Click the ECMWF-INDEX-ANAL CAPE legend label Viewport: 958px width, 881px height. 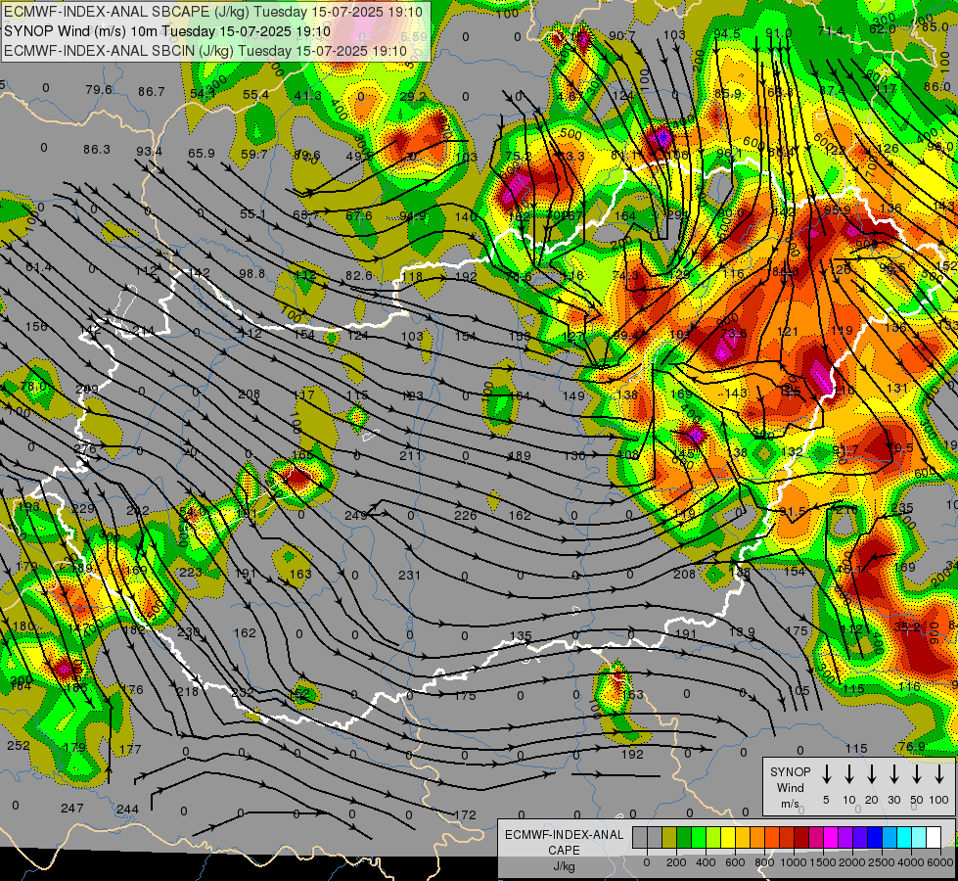pyautogui.click(x=564, y=842)
